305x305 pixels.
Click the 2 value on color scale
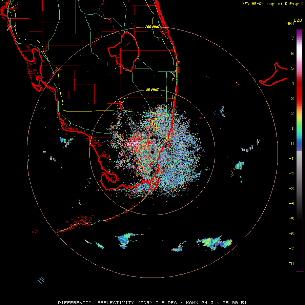pos(292,114)
